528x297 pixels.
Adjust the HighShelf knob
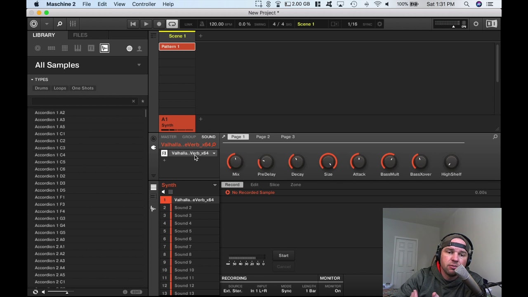point(451,162)
